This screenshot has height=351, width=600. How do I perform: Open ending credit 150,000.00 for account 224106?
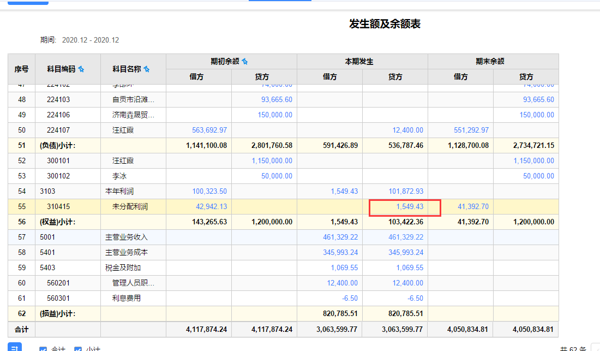(537, 115)
